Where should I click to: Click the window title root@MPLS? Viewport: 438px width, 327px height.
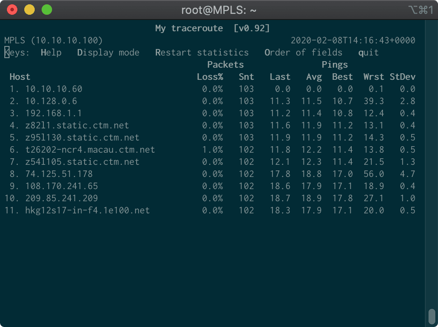click(x=219, y=10)
